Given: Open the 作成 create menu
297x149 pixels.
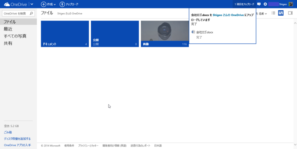Looking at the screenshot, I should point(49,4).
